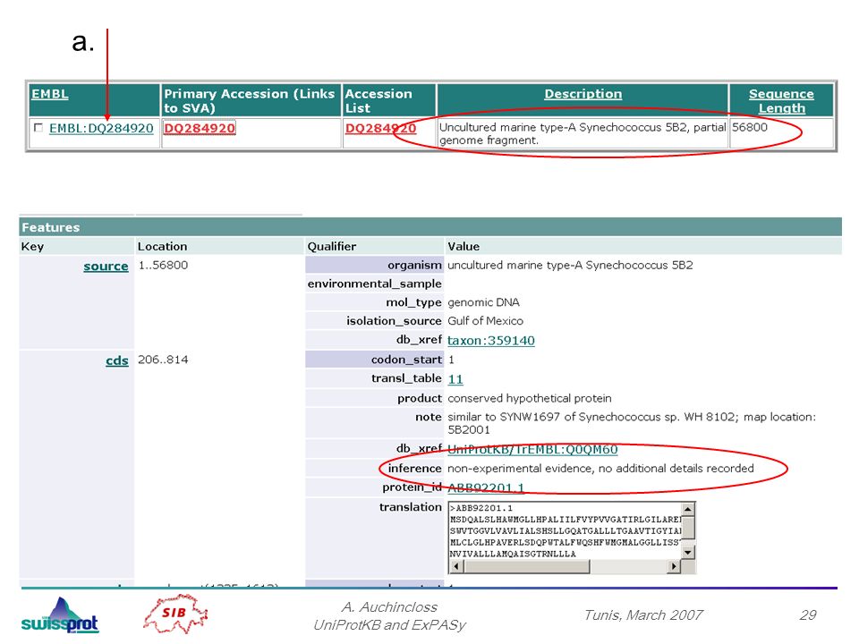Follow the taxon:359140 cross-reference
Screen dimensions: 859x644
pos(491,340)
